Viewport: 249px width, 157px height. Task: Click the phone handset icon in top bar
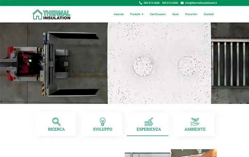141,3
